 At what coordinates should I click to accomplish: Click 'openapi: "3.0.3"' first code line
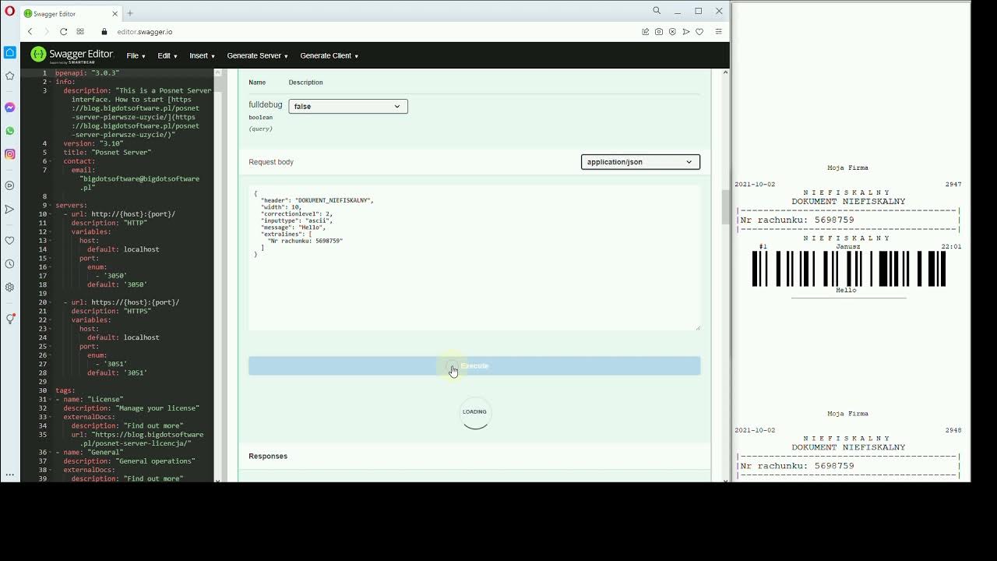[87, 73]
